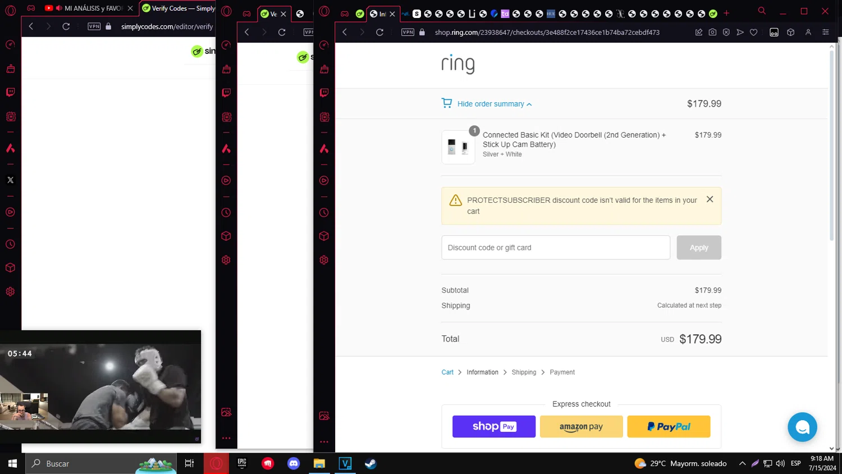The width and height of the screenshot is (842, 474).
Task: Click the Discount code or gift card field
Action: click(556, 248)
